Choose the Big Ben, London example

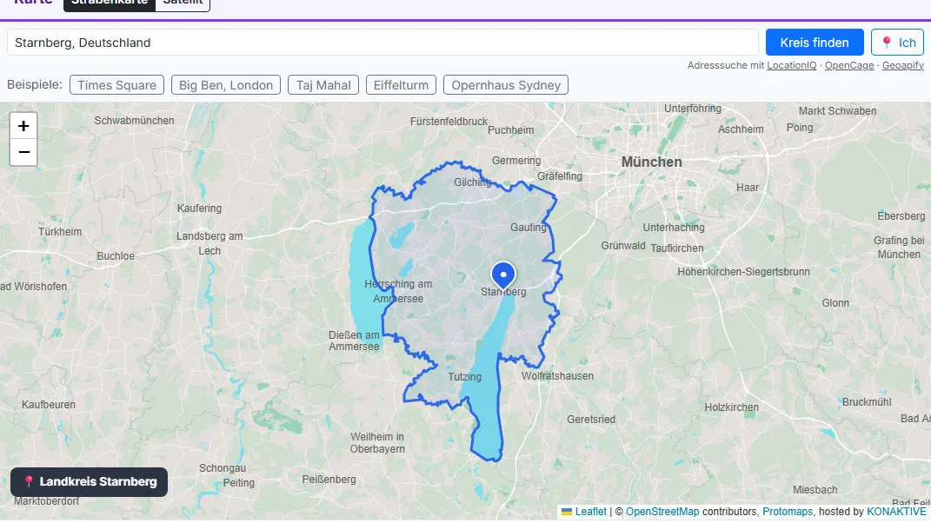point(226,85)
